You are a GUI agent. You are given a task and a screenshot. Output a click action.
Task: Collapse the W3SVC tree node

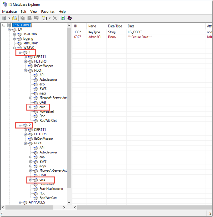click(15, 48)
